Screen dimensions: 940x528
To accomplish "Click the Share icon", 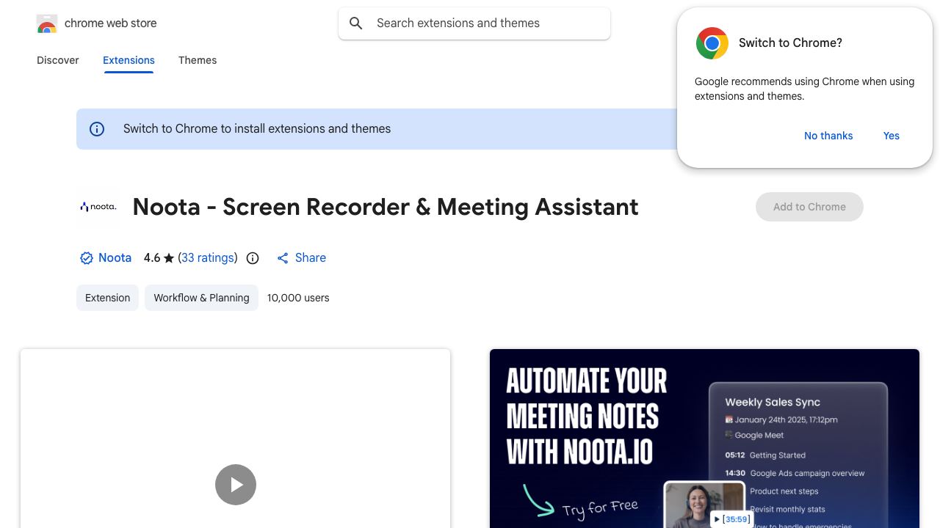I will click(x=283, y=258).
